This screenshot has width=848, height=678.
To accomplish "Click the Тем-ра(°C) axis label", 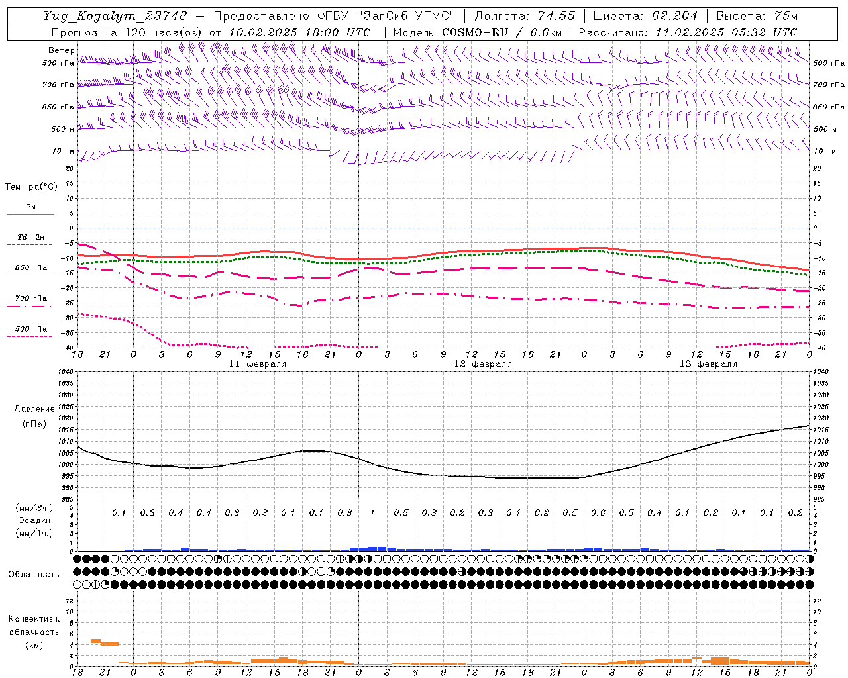I will click(x=31, y=187).
